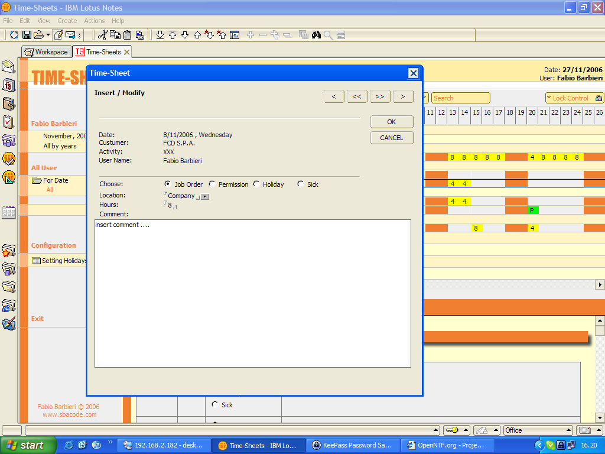The height and width of the screenshot is (454, 605).
Task: Click the double left arrow << button
Action: [x=357, y=96]
